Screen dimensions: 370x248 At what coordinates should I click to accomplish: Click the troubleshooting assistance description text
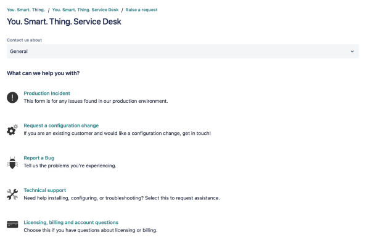pyautogui.click(x=121, y=198)
